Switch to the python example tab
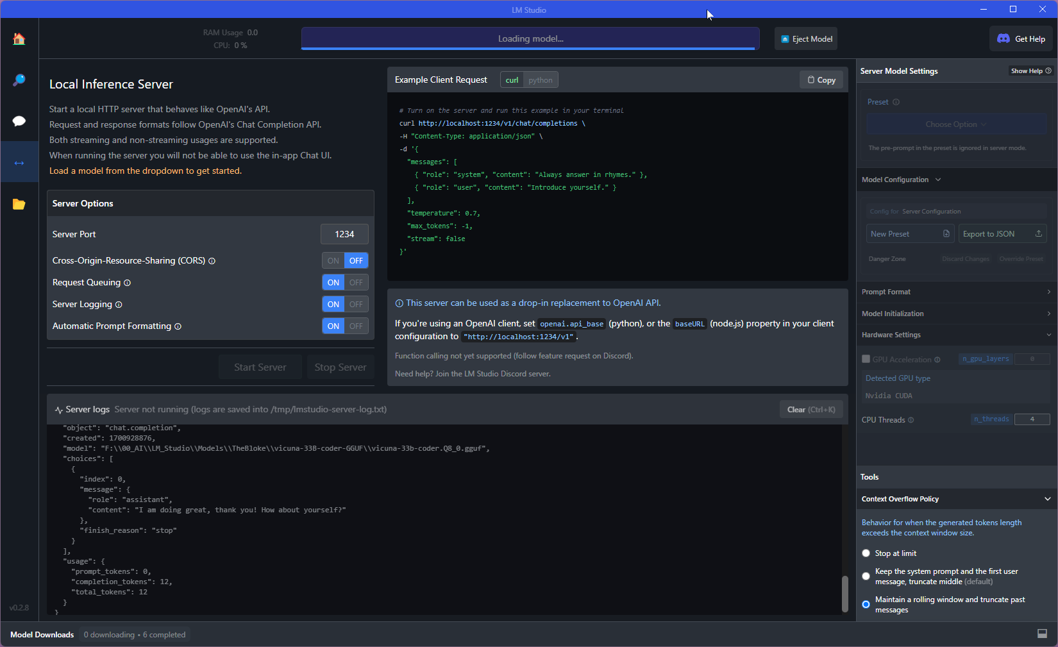1058x647 pixels. point(541,80)
